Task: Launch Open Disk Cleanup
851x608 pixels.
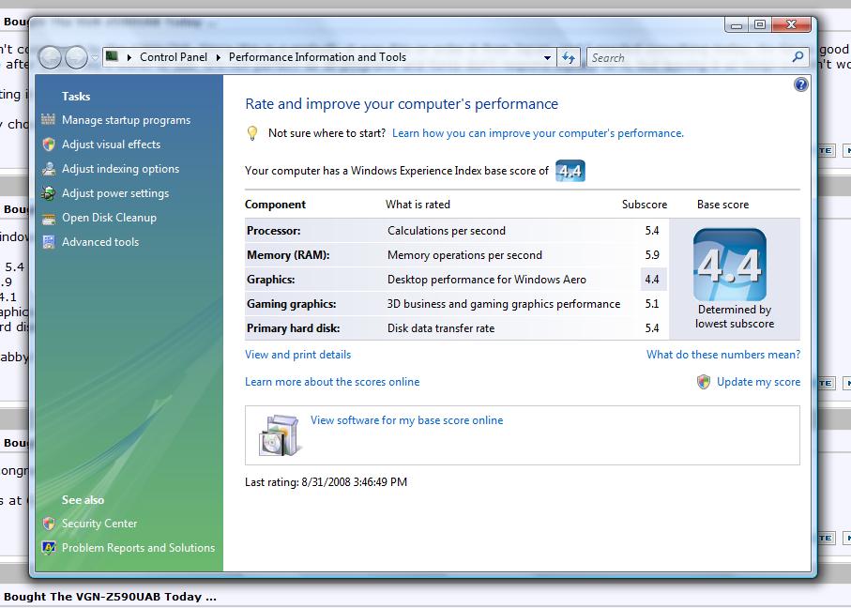Action: coord(109,218)
